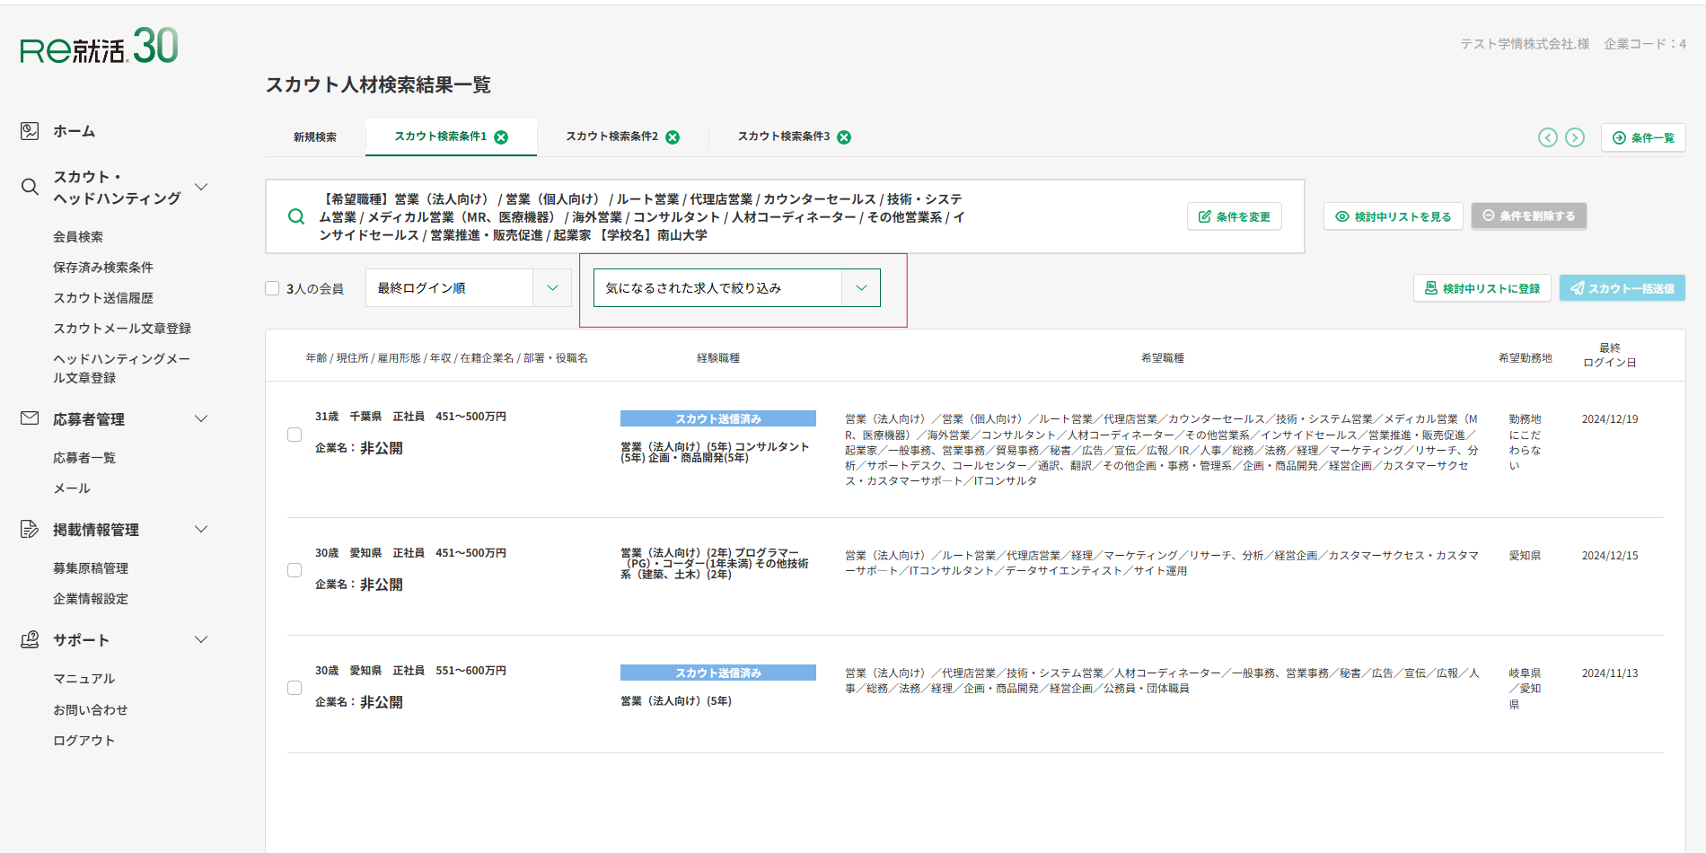The height and width of the screenshot is (853, 1706).
Task: Open メール in sidebar
Action: click(x=72, y=488)
